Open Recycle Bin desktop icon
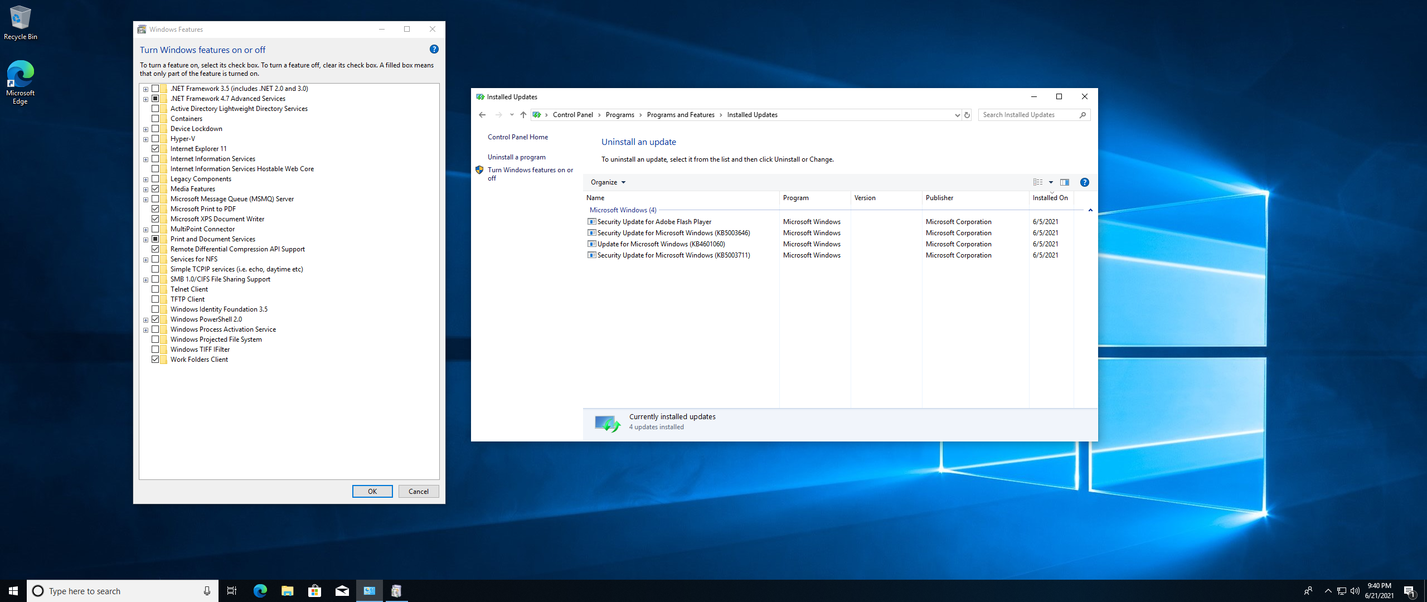The image size is (1427, 602). pyautogui.click(x=21, y=23)
